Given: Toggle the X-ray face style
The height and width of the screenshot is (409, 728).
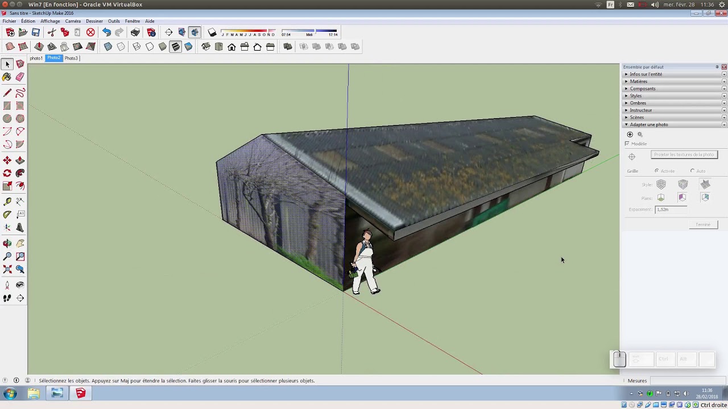Looking at the screenshot, I should coord(108,47).
